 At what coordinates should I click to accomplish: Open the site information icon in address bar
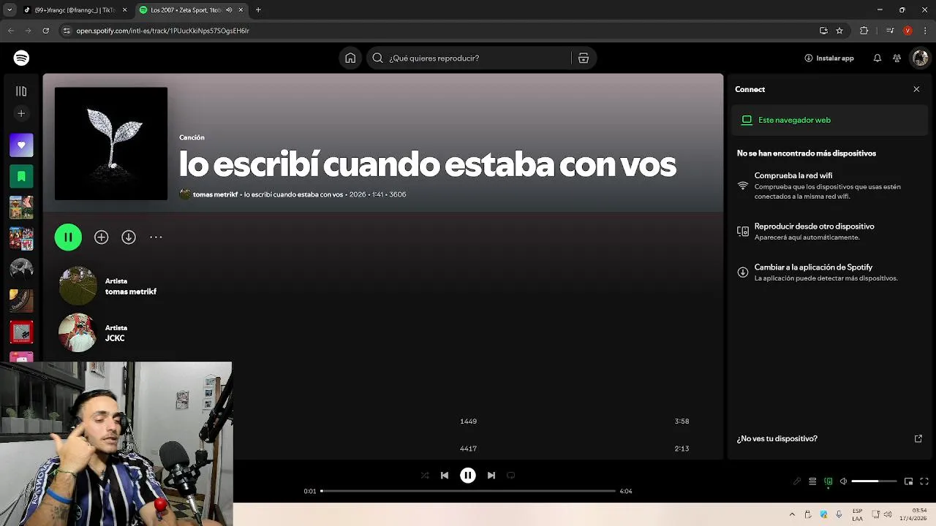click(x=67, y=31)
